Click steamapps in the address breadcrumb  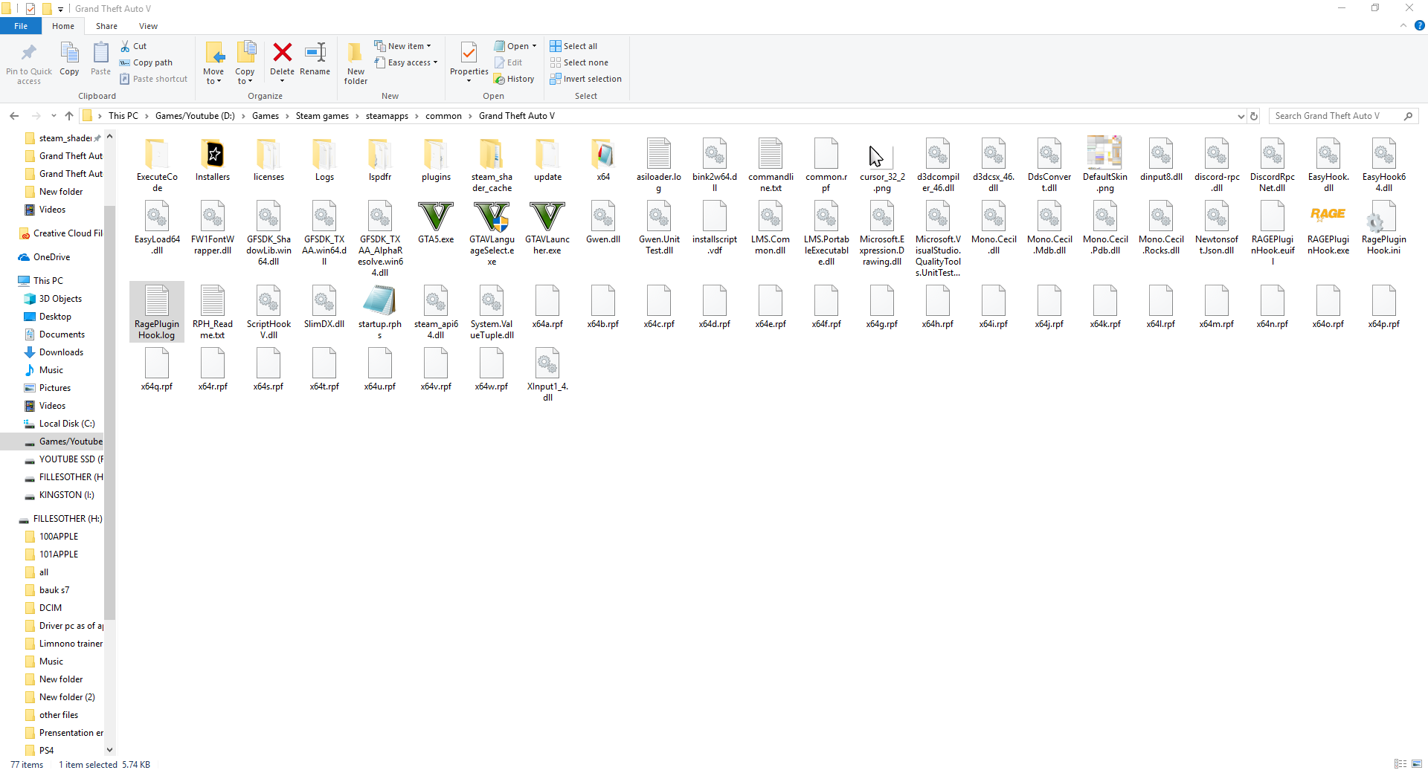click(x=387, y=116)
